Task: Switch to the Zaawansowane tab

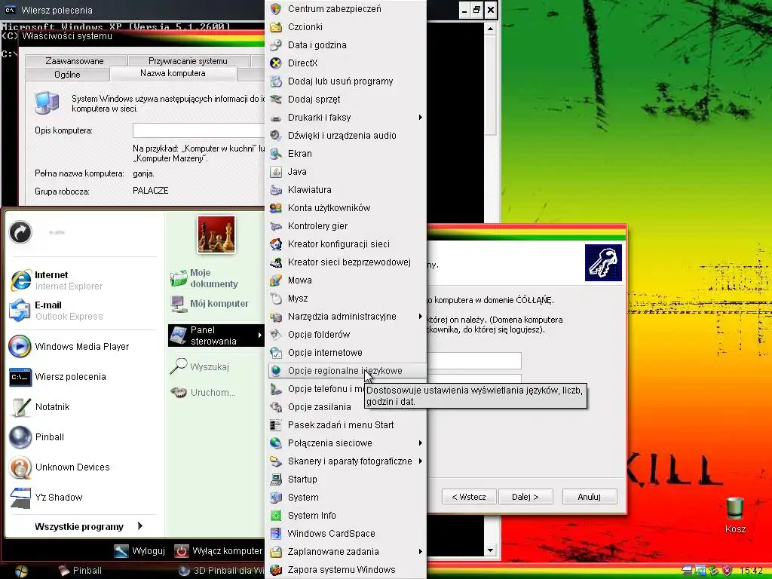Action: tap(75, 61)
